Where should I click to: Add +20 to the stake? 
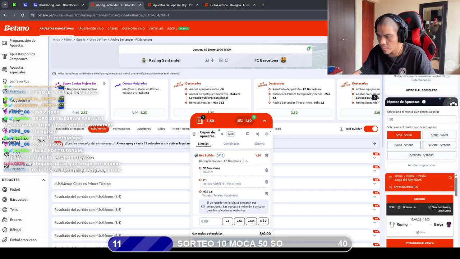(239, 221)
